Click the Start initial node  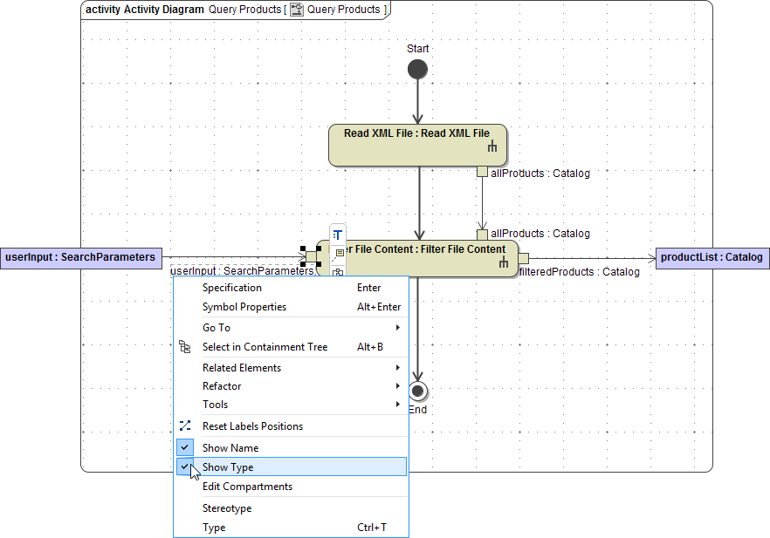[417, 71]
